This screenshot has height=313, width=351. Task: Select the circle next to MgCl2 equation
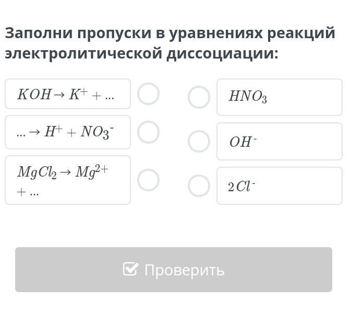point(149,180)
